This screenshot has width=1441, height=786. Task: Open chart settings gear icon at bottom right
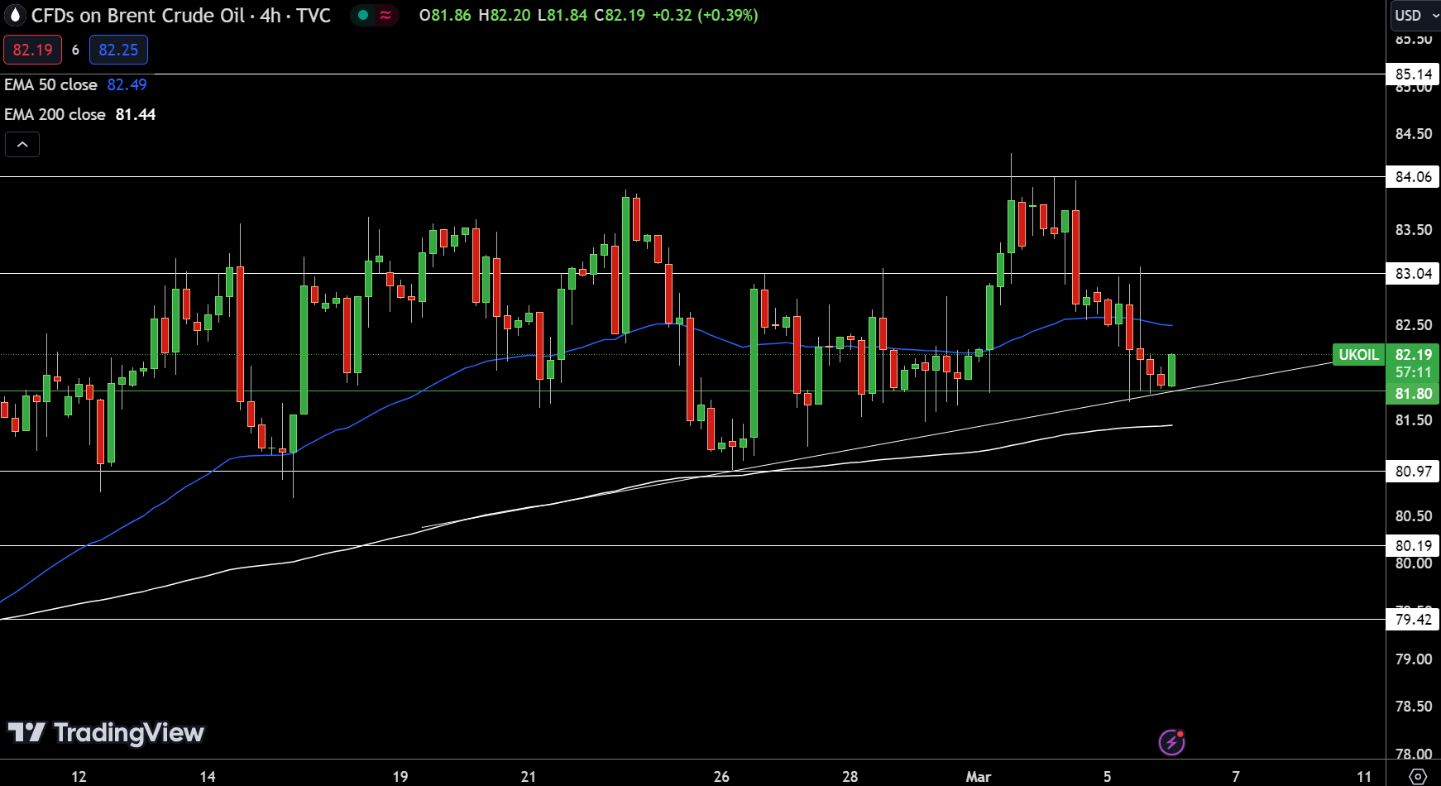[1418, 776]
